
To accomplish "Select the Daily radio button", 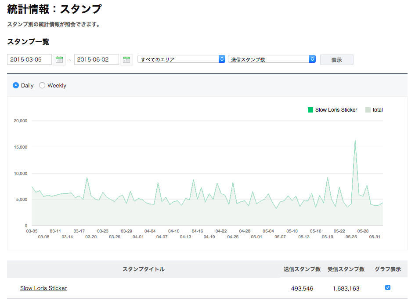I will pos(16,85).
